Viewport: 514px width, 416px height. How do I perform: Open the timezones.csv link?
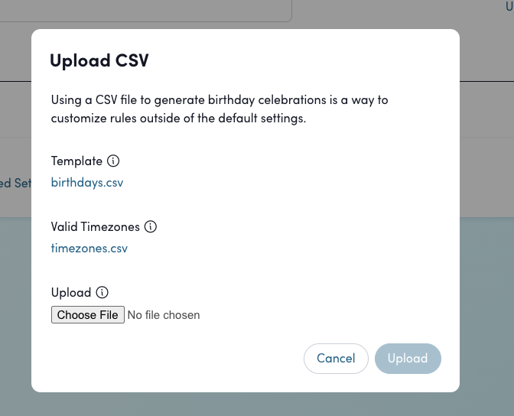pos(89,249)
